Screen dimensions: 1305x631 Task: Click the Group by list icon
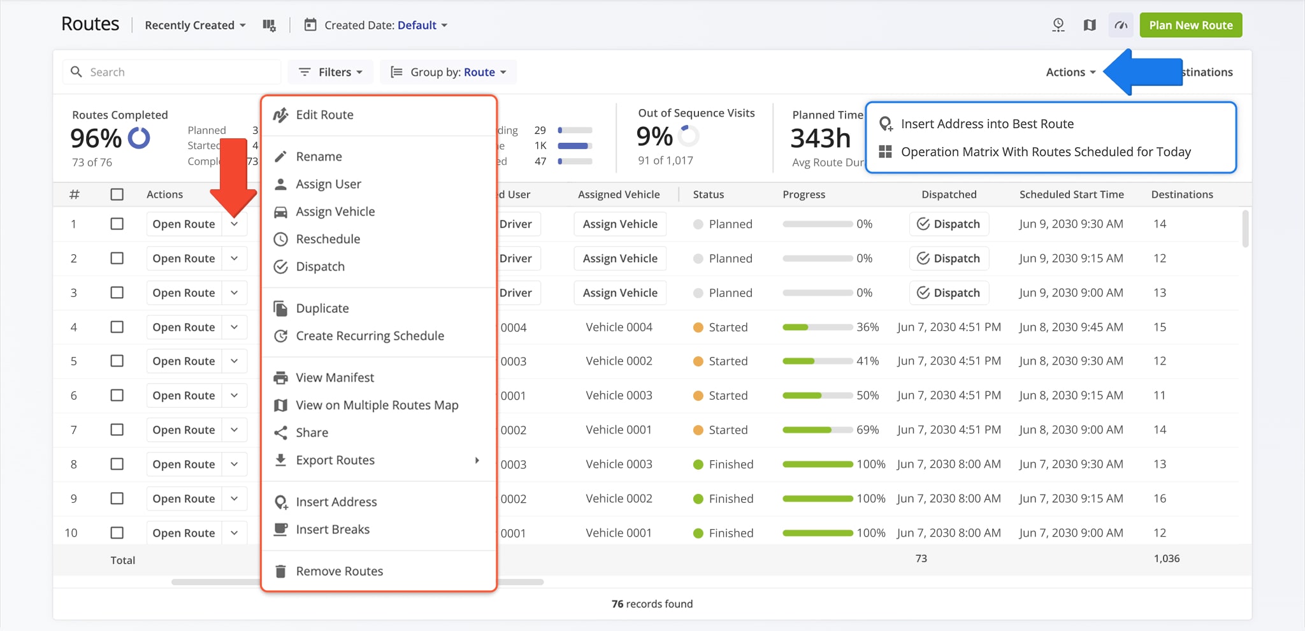[396, 72]
